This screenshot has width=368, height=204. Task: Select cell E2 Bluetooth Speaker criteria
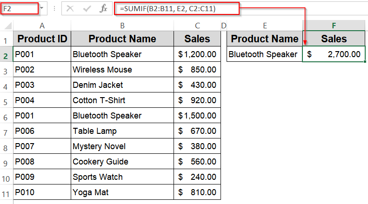264,54
